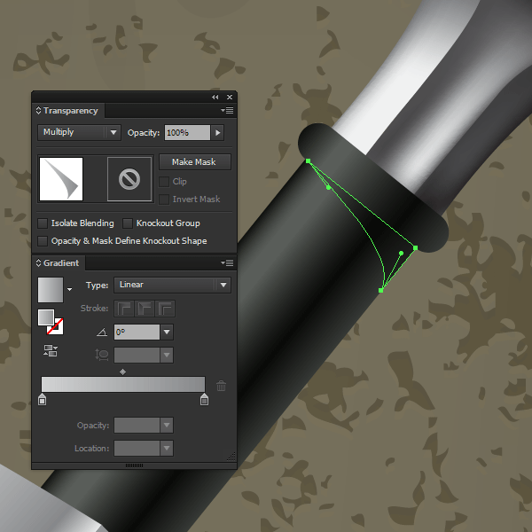This screenshot has width=532, height=532.
Task: Click the upper direction handle point
Action: pyautogui.click(x=328, y=187)
